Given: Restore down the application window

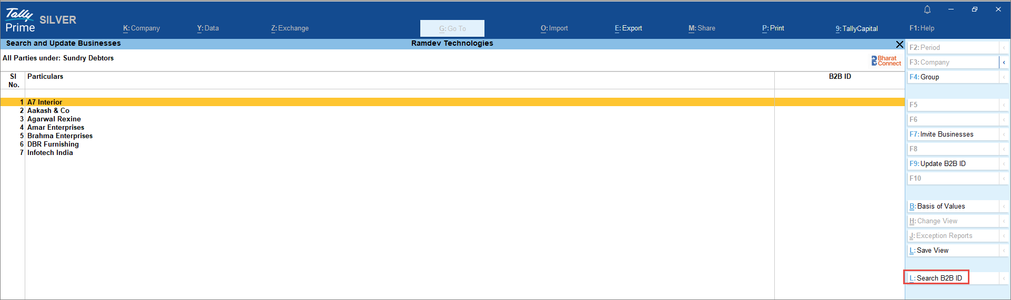Looking at the screenshot, I should (x=974, y=9).
